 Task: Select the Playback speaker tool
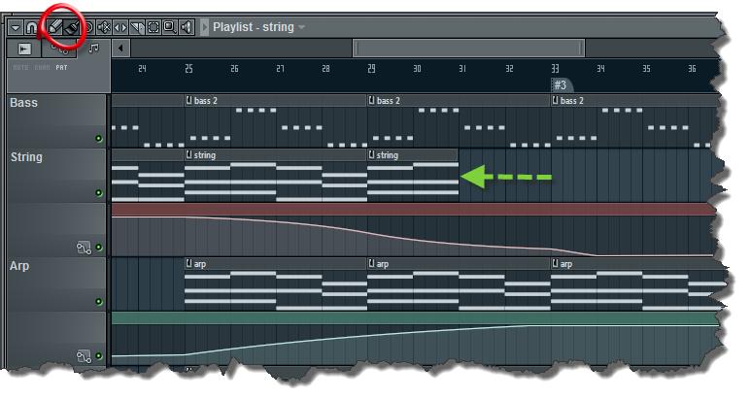187,27
